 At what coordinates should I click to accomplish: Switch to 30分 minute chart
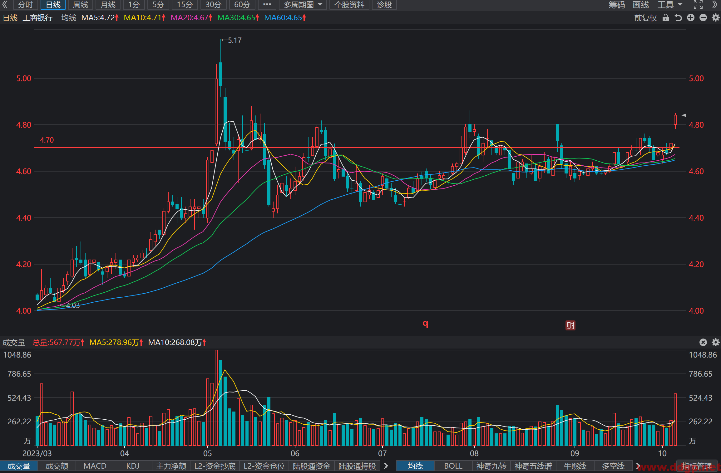click(x=214, y=5)
